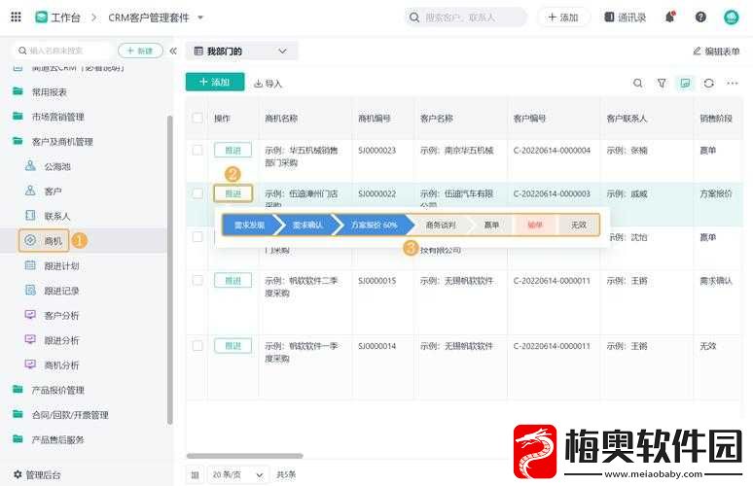The image size is (753, 486).
Task: Click the 导入 import button
Action: coord(269,84)
